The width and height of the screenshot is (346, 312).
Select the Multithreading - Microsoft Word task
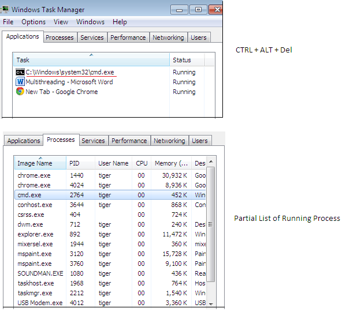(69, 82)
